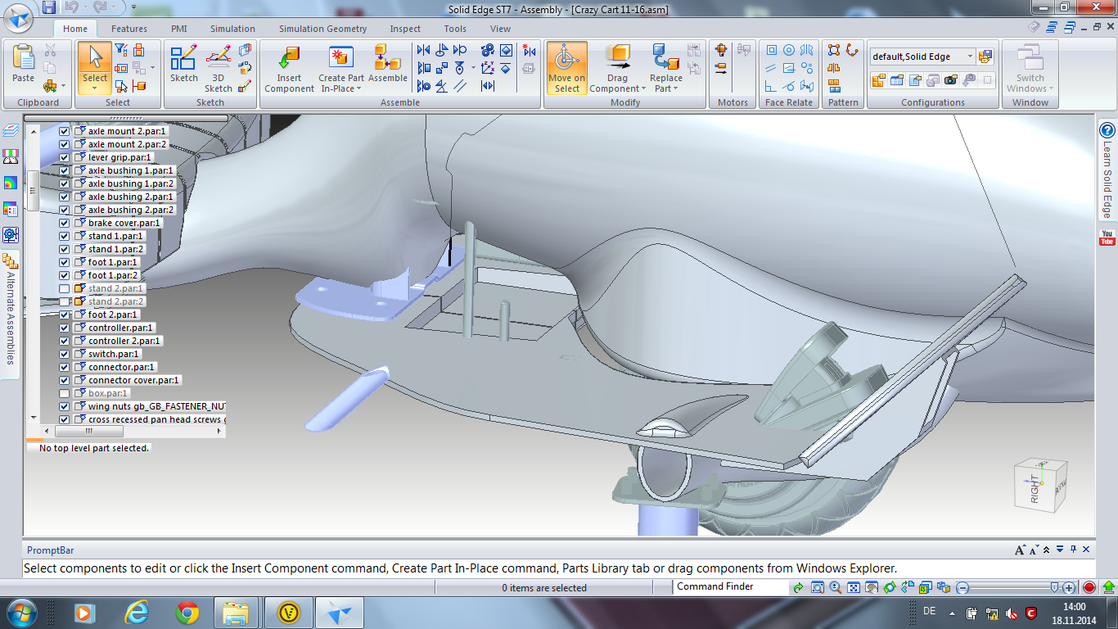1118x629 pixels.
Task: Click the Save icon in quick access toolbar
Action: 49,7
